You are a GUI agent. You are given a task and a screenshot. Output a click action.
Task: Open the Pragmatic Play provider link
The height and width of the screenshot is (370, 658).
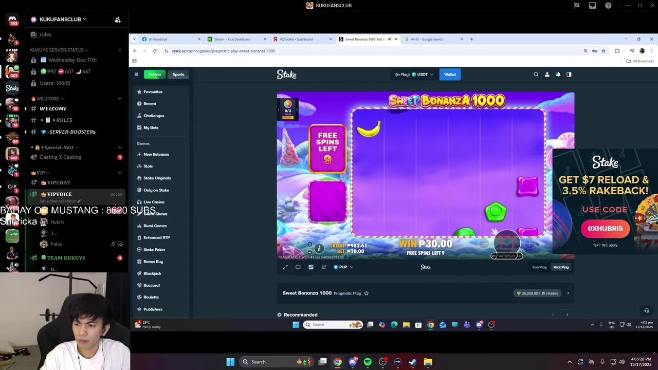347,293
